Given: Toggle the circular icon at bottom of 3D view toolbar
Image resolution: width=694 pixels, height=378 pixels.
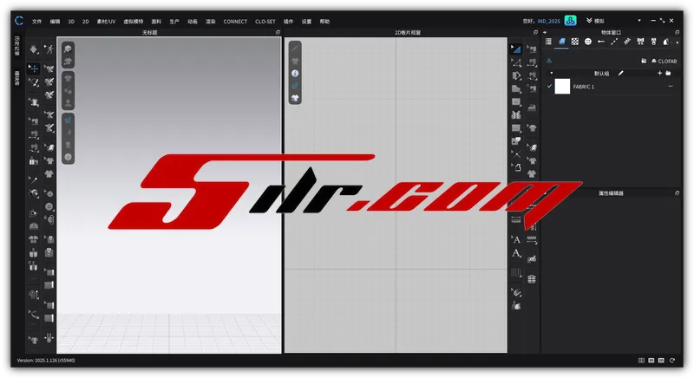Looking at the screenshot, I should (x=68, y=157).
